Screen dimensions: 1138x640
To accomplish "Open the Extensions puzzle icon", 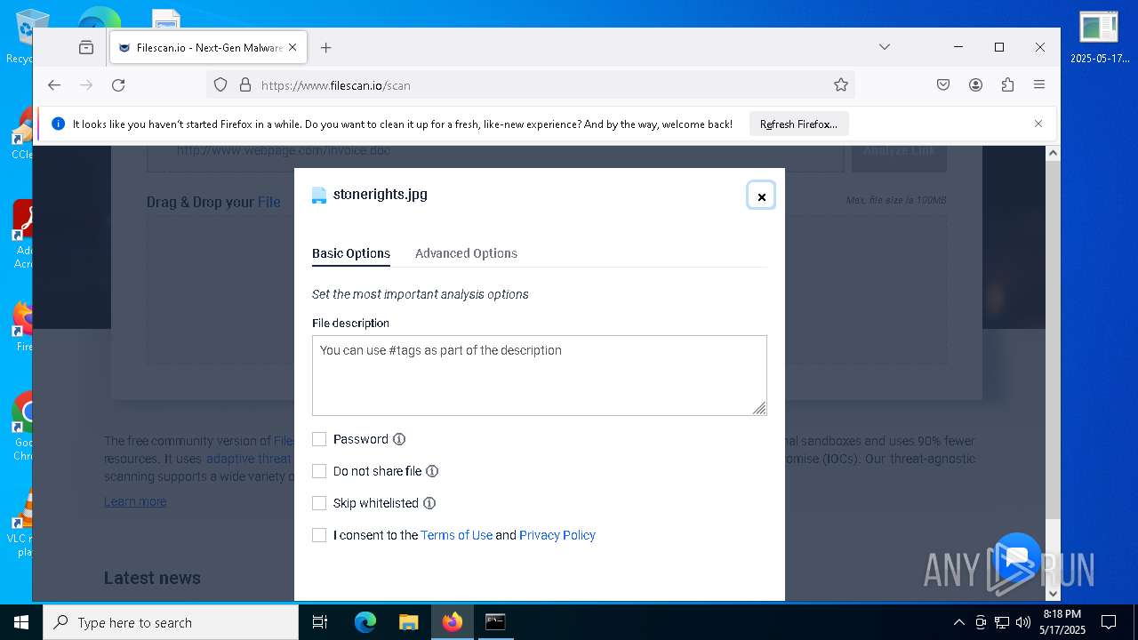I will coord(1007,85).
